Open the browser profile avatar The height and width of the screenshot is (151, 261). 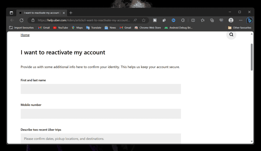[x=231, y=20]
